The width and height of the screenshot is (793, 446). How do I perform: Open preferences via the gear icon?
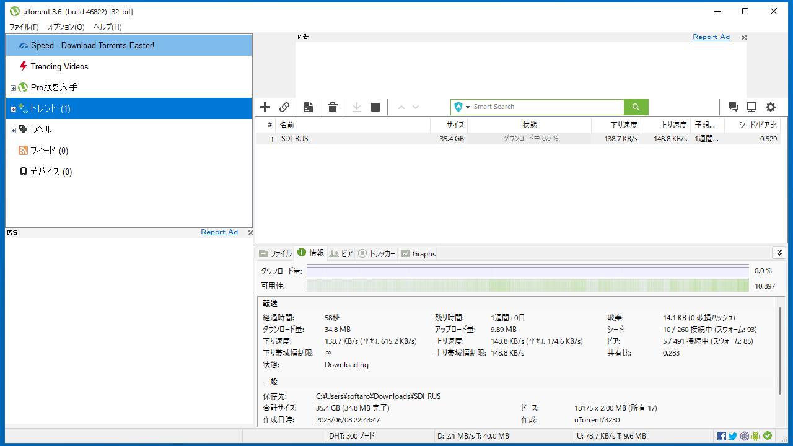(771, 107)
